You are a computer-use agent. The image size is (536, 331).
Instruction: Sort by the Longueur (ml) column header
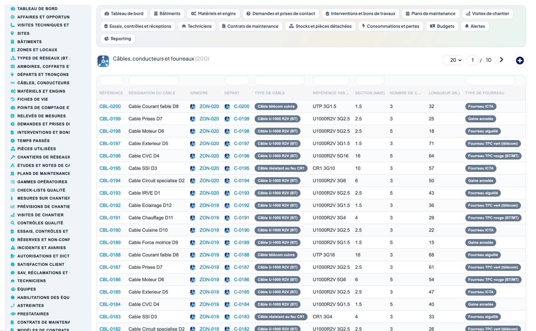[x=444, y=93]
